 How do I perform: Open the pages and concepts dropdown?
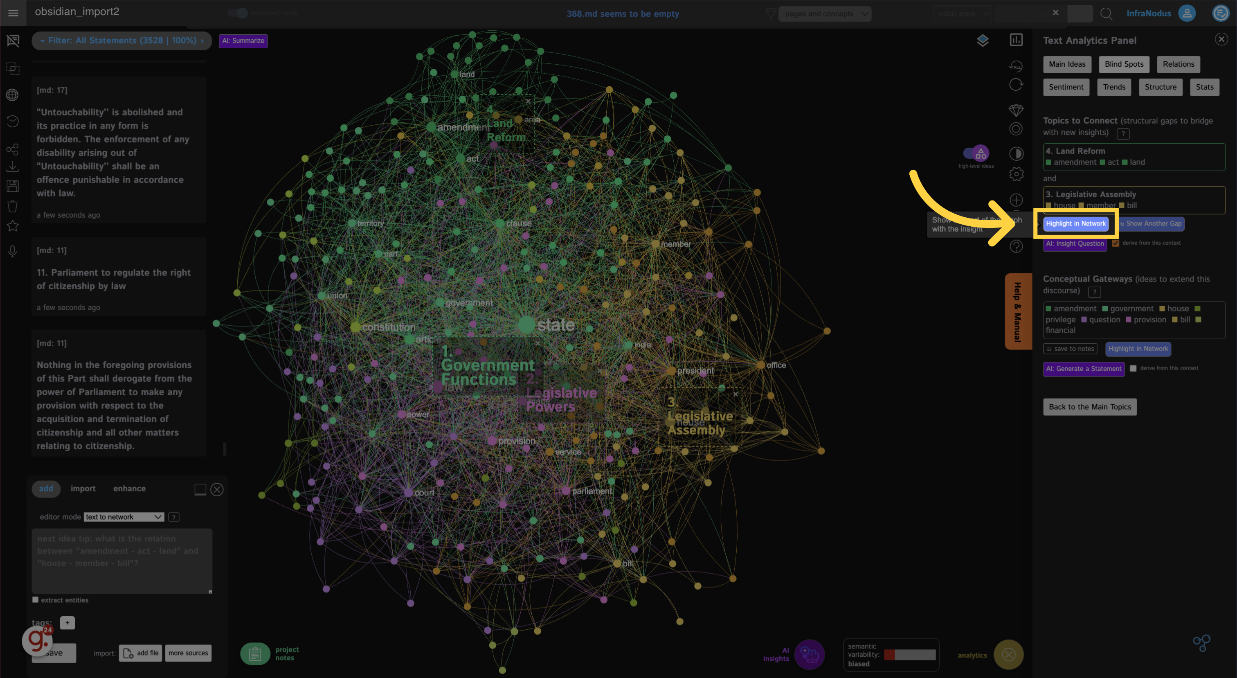point(825,14)
